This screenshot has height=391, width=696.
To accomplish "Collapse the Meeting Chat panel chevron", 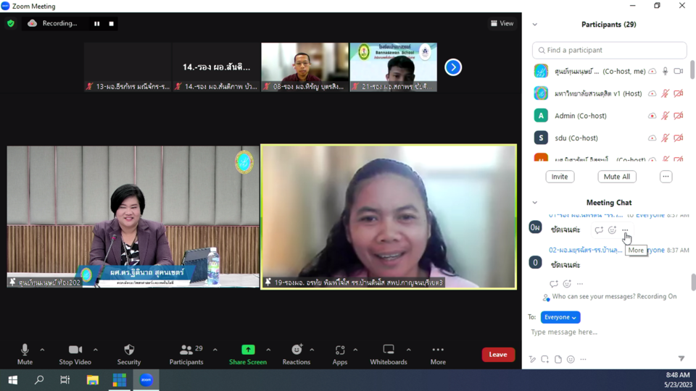I will pyautogui.click(x=535, y=203).
